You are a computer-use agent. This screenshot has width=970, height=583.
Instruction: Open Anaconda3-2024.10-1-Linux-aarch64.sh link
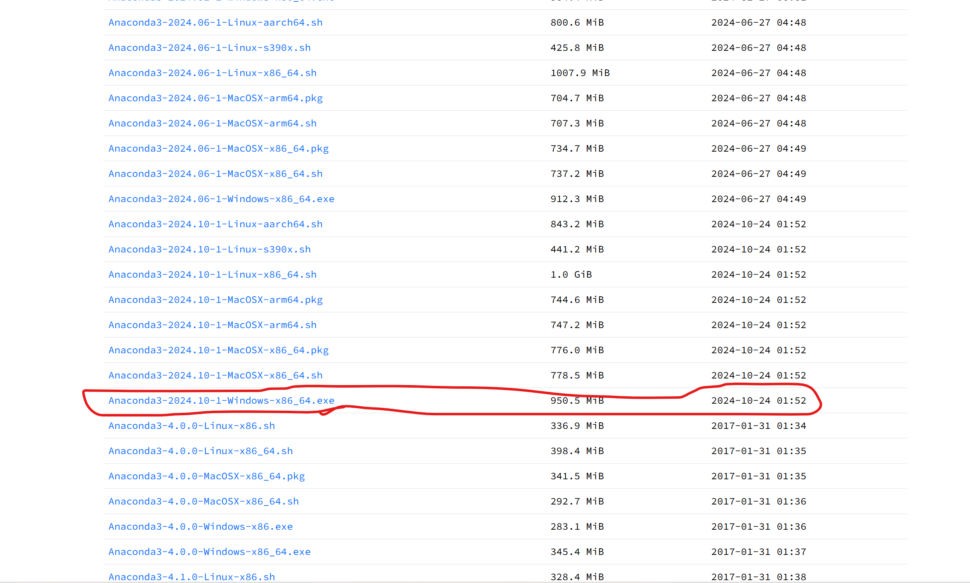point(215,224)
